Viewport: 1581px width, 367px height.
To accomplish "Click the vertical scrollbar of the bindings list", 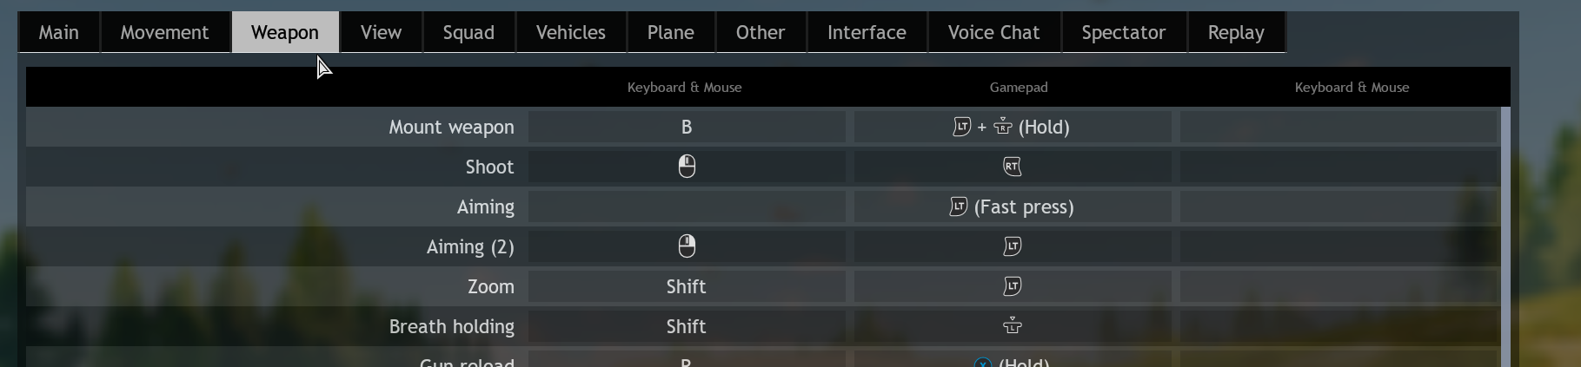I will point(1505,234).
